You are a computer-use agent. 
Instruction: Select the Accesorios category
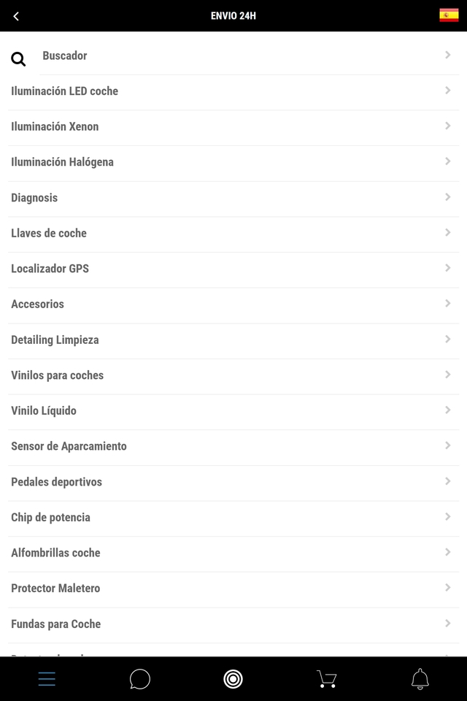click(x=233, y=304)
